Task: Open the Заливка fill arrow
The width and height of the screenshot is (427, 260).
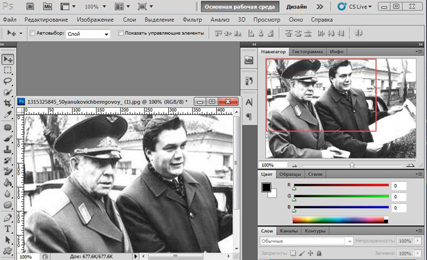Action: tap(417, 253)
